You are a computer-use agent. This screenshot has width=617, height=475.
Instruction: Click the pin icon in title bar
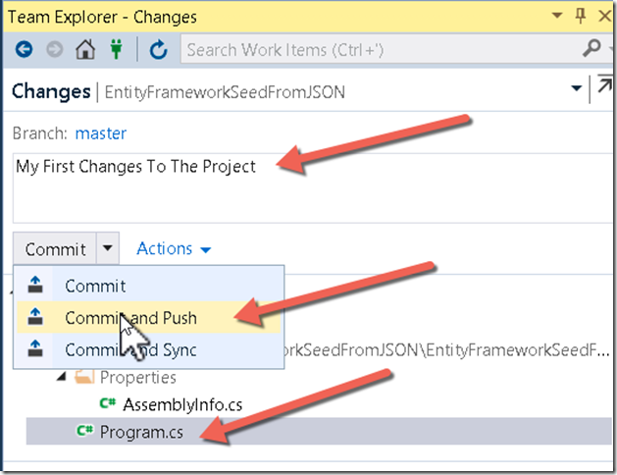[x=581, y=16]
